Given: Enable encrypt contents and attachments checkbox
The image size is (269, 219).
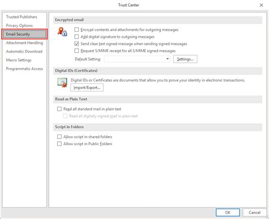Looking at the screenshot, I should click(77, 30).
